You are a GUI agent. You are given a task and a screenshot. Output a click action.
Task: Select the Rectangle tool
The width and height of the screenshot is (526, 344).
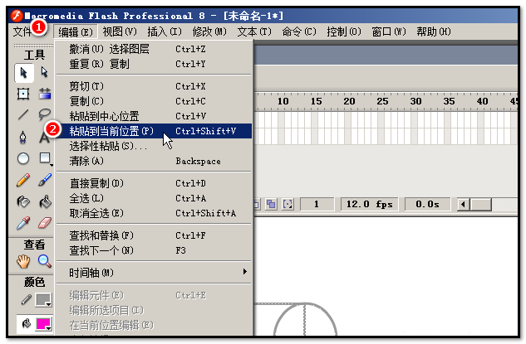44,158
